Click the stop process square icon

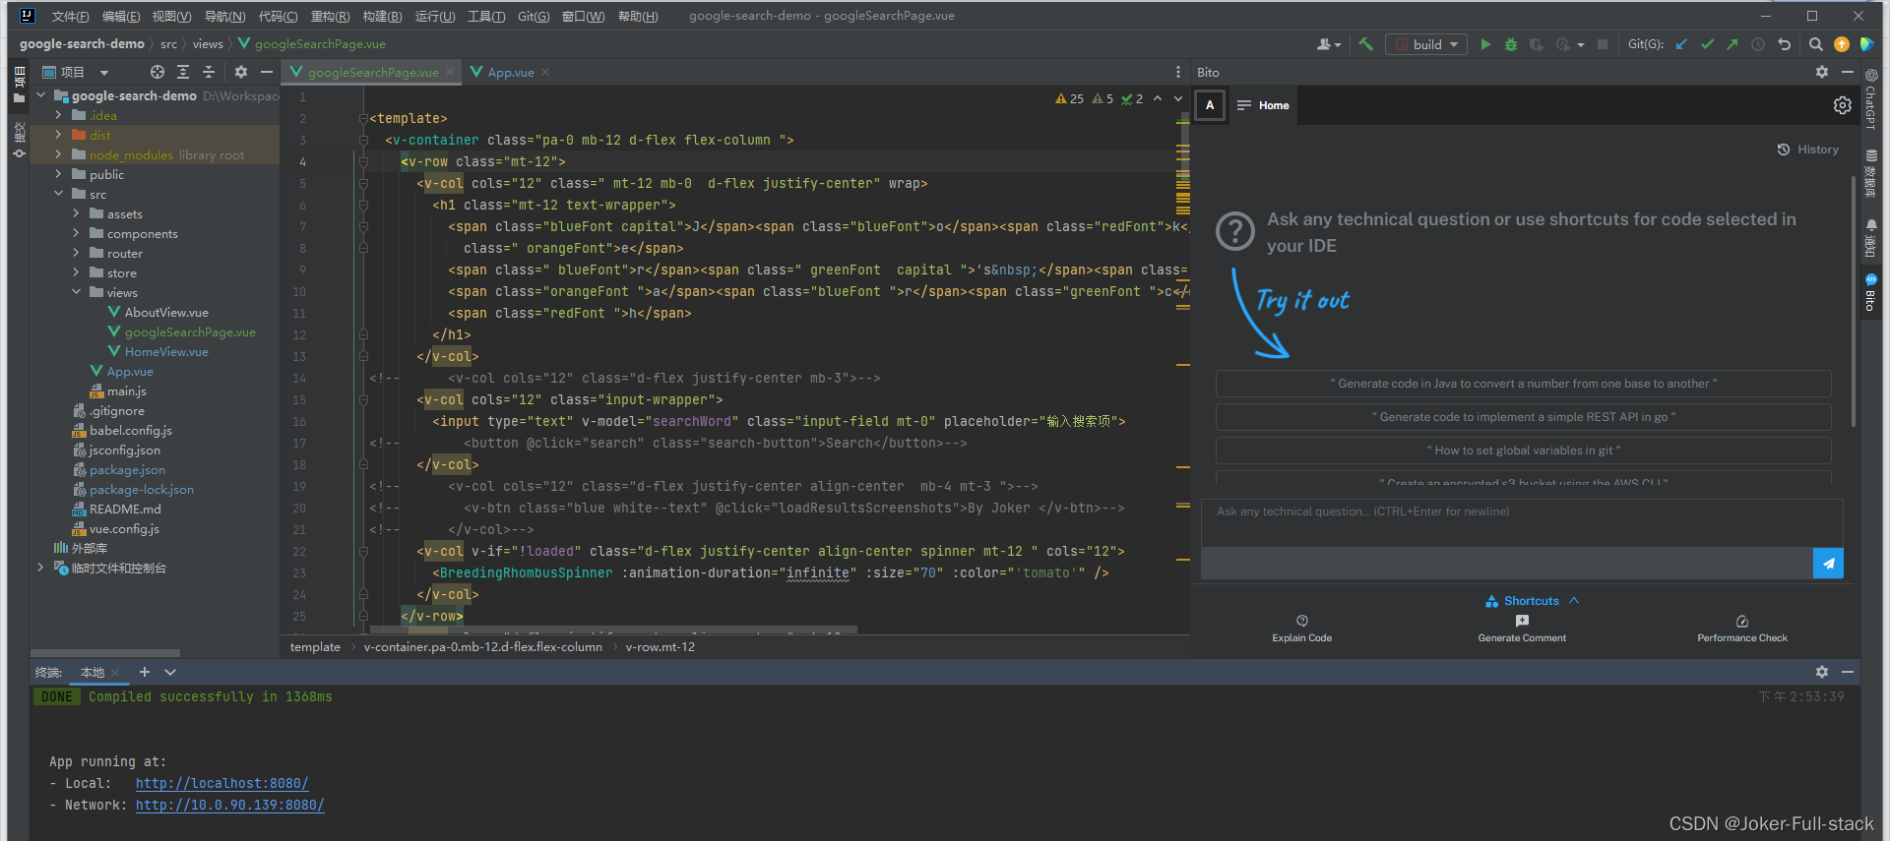[x=1603, y=44]
